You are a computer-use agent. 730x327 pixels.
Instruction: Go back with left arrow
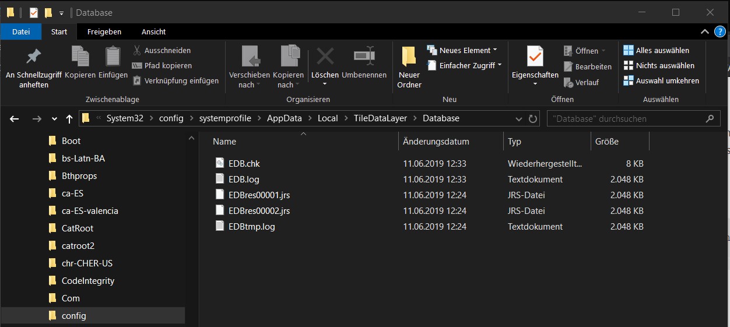click(15, 118)
